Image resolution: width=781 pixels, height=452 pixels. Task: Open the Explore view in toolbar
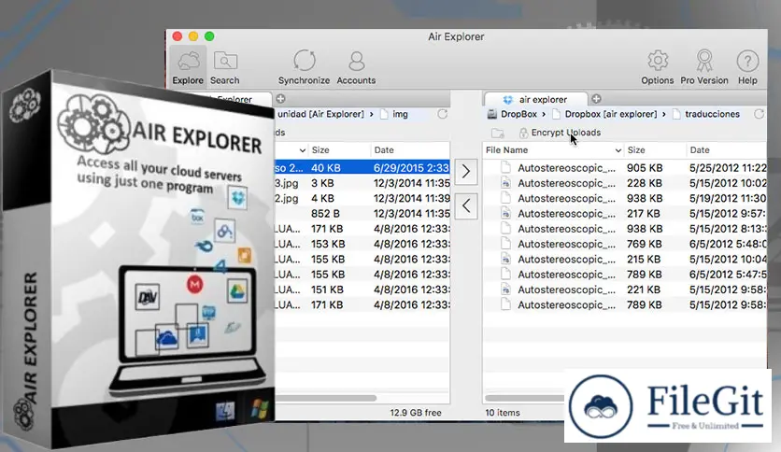point(188,67)
